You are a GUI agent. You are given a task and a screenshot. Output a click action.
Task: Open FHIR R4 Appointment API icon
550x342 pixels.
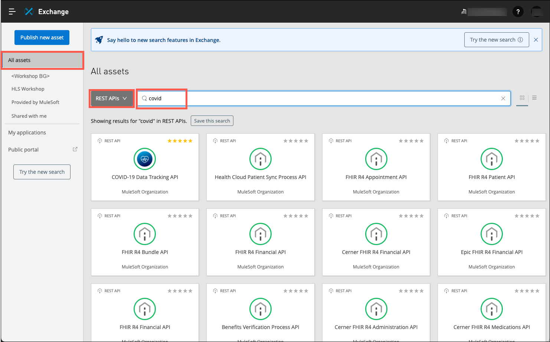(376, 159)
